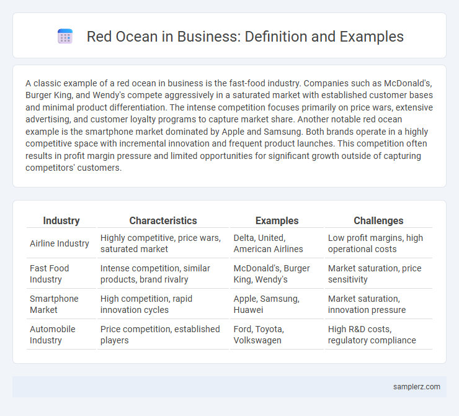
Task: Click 'Highly competitive, price wars, saturated market' cell
Action: (163, 243)
